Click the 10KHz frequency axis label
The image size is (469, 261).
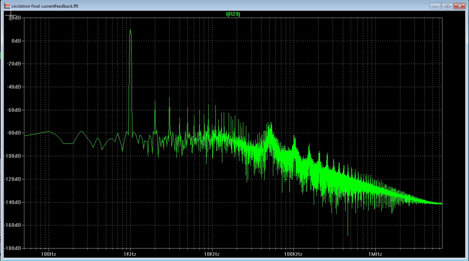[x=212, y=254]
